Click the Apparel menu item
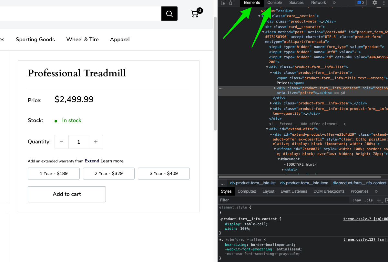Viewport: 388px width, 262px height. pyautogui.click(x=120, y=39)
